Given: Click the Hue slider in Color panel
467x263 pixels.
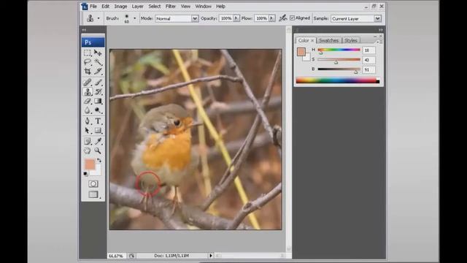Looking at the screenshot, I should click(x=339, y=50).
